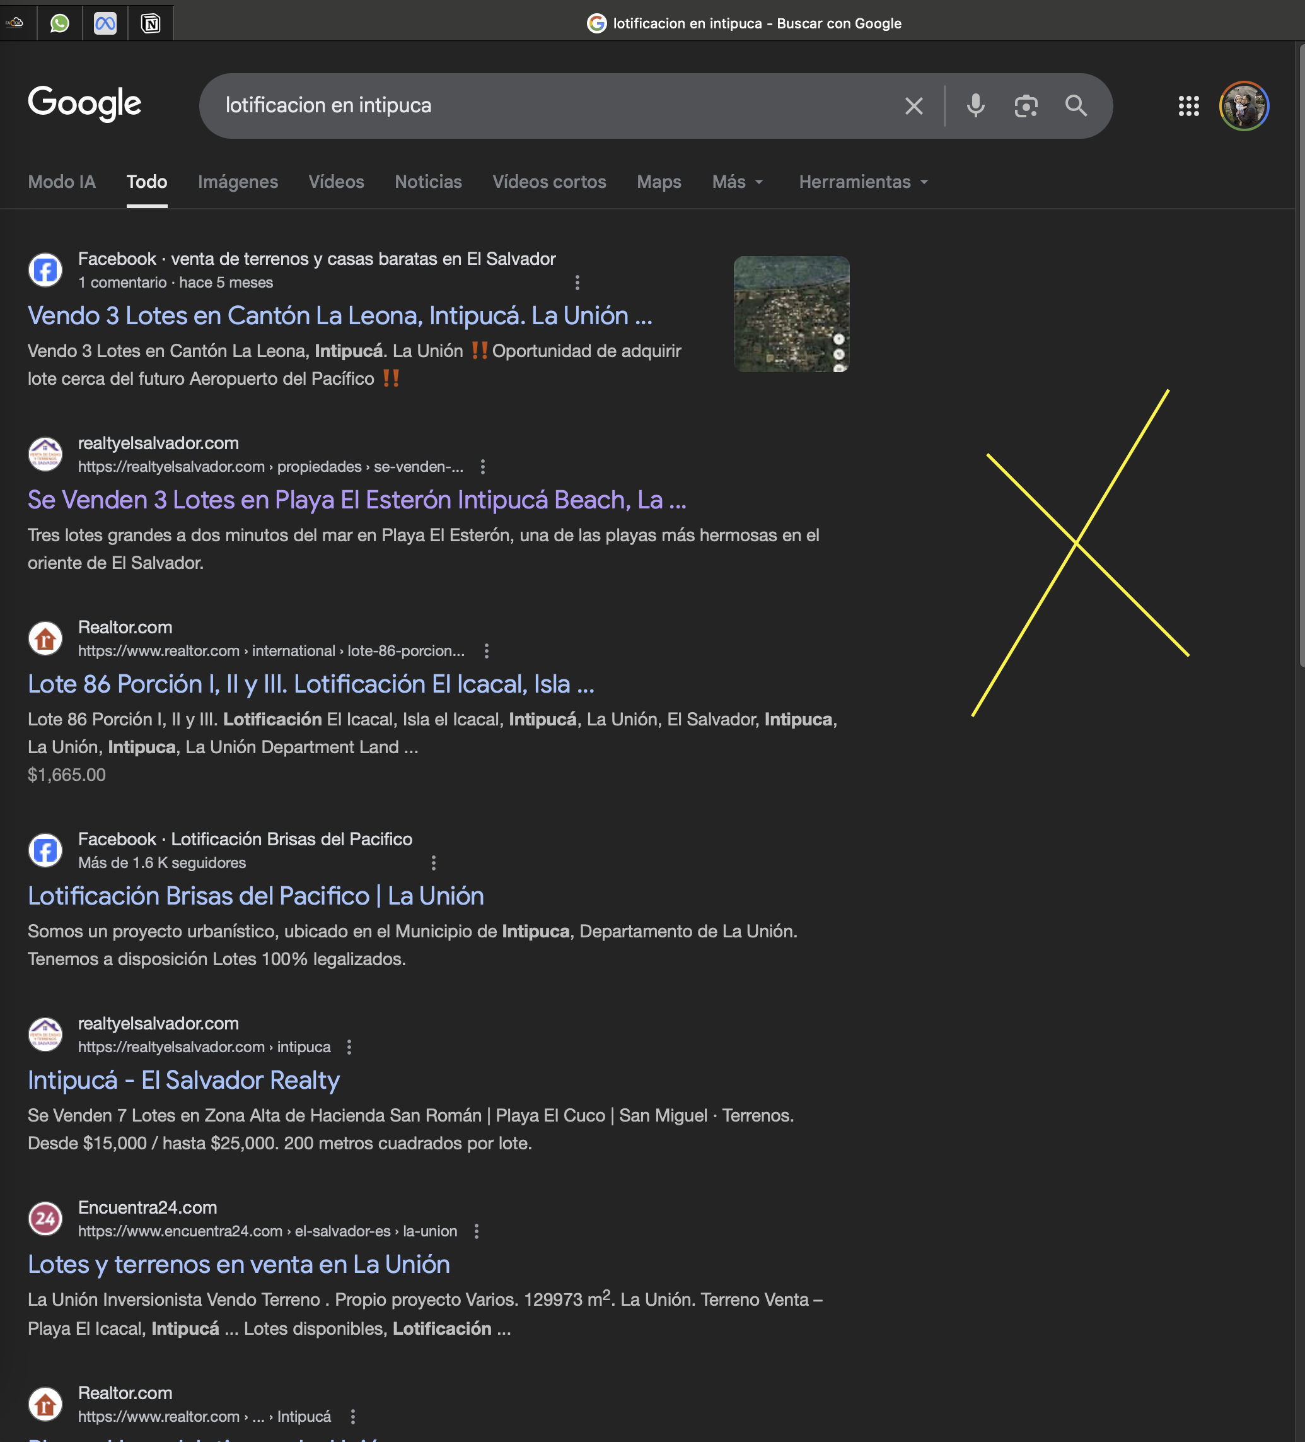This screenshot has width=1305, height=1442.
Task: Expand the Herramientas dropdown
Action: 864,182
